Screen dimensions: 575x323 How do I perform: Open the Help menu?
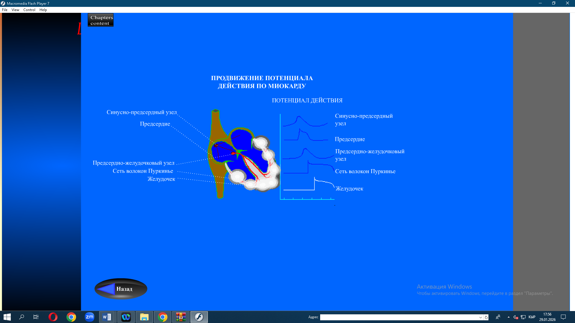[43, 10]
